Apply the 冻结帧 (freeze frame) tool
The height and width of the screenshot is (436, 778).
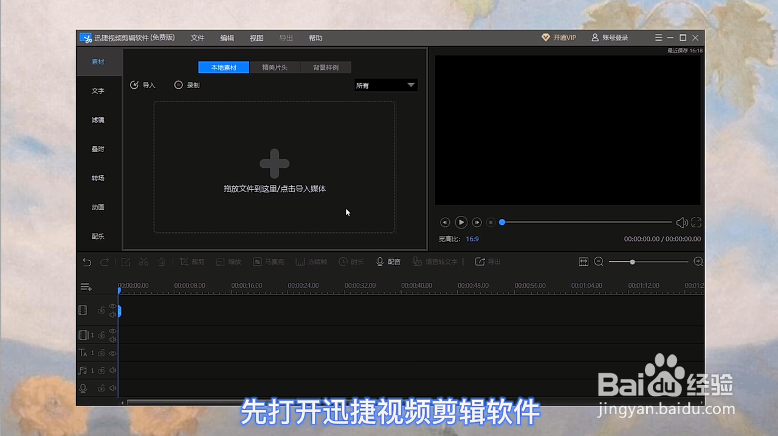pos(311,261)
